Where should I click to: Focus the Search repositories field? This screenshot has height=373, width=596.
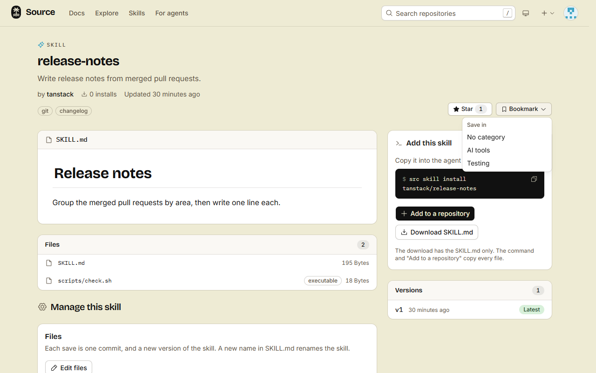click(448, 13)
